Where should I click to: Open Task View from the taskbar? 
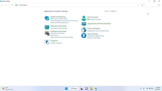pyautogui.click(x=82, y=88)
